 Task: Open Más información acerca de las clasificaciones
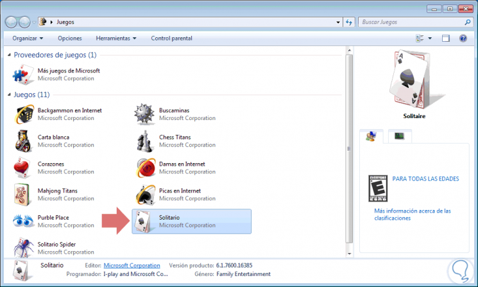coord(413,214)
